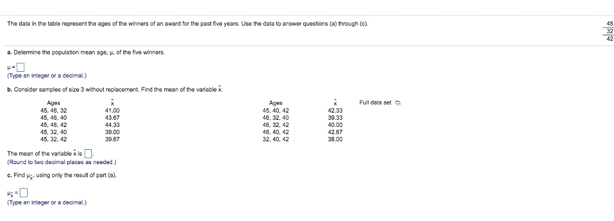Click the sample row 46, 40, 42
The image size is (614, 221).
pyautogui.click(x=276, y=132)
